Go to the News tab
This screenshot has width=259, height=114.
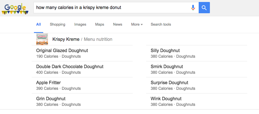pyautogui.click(x=118, y=24)
